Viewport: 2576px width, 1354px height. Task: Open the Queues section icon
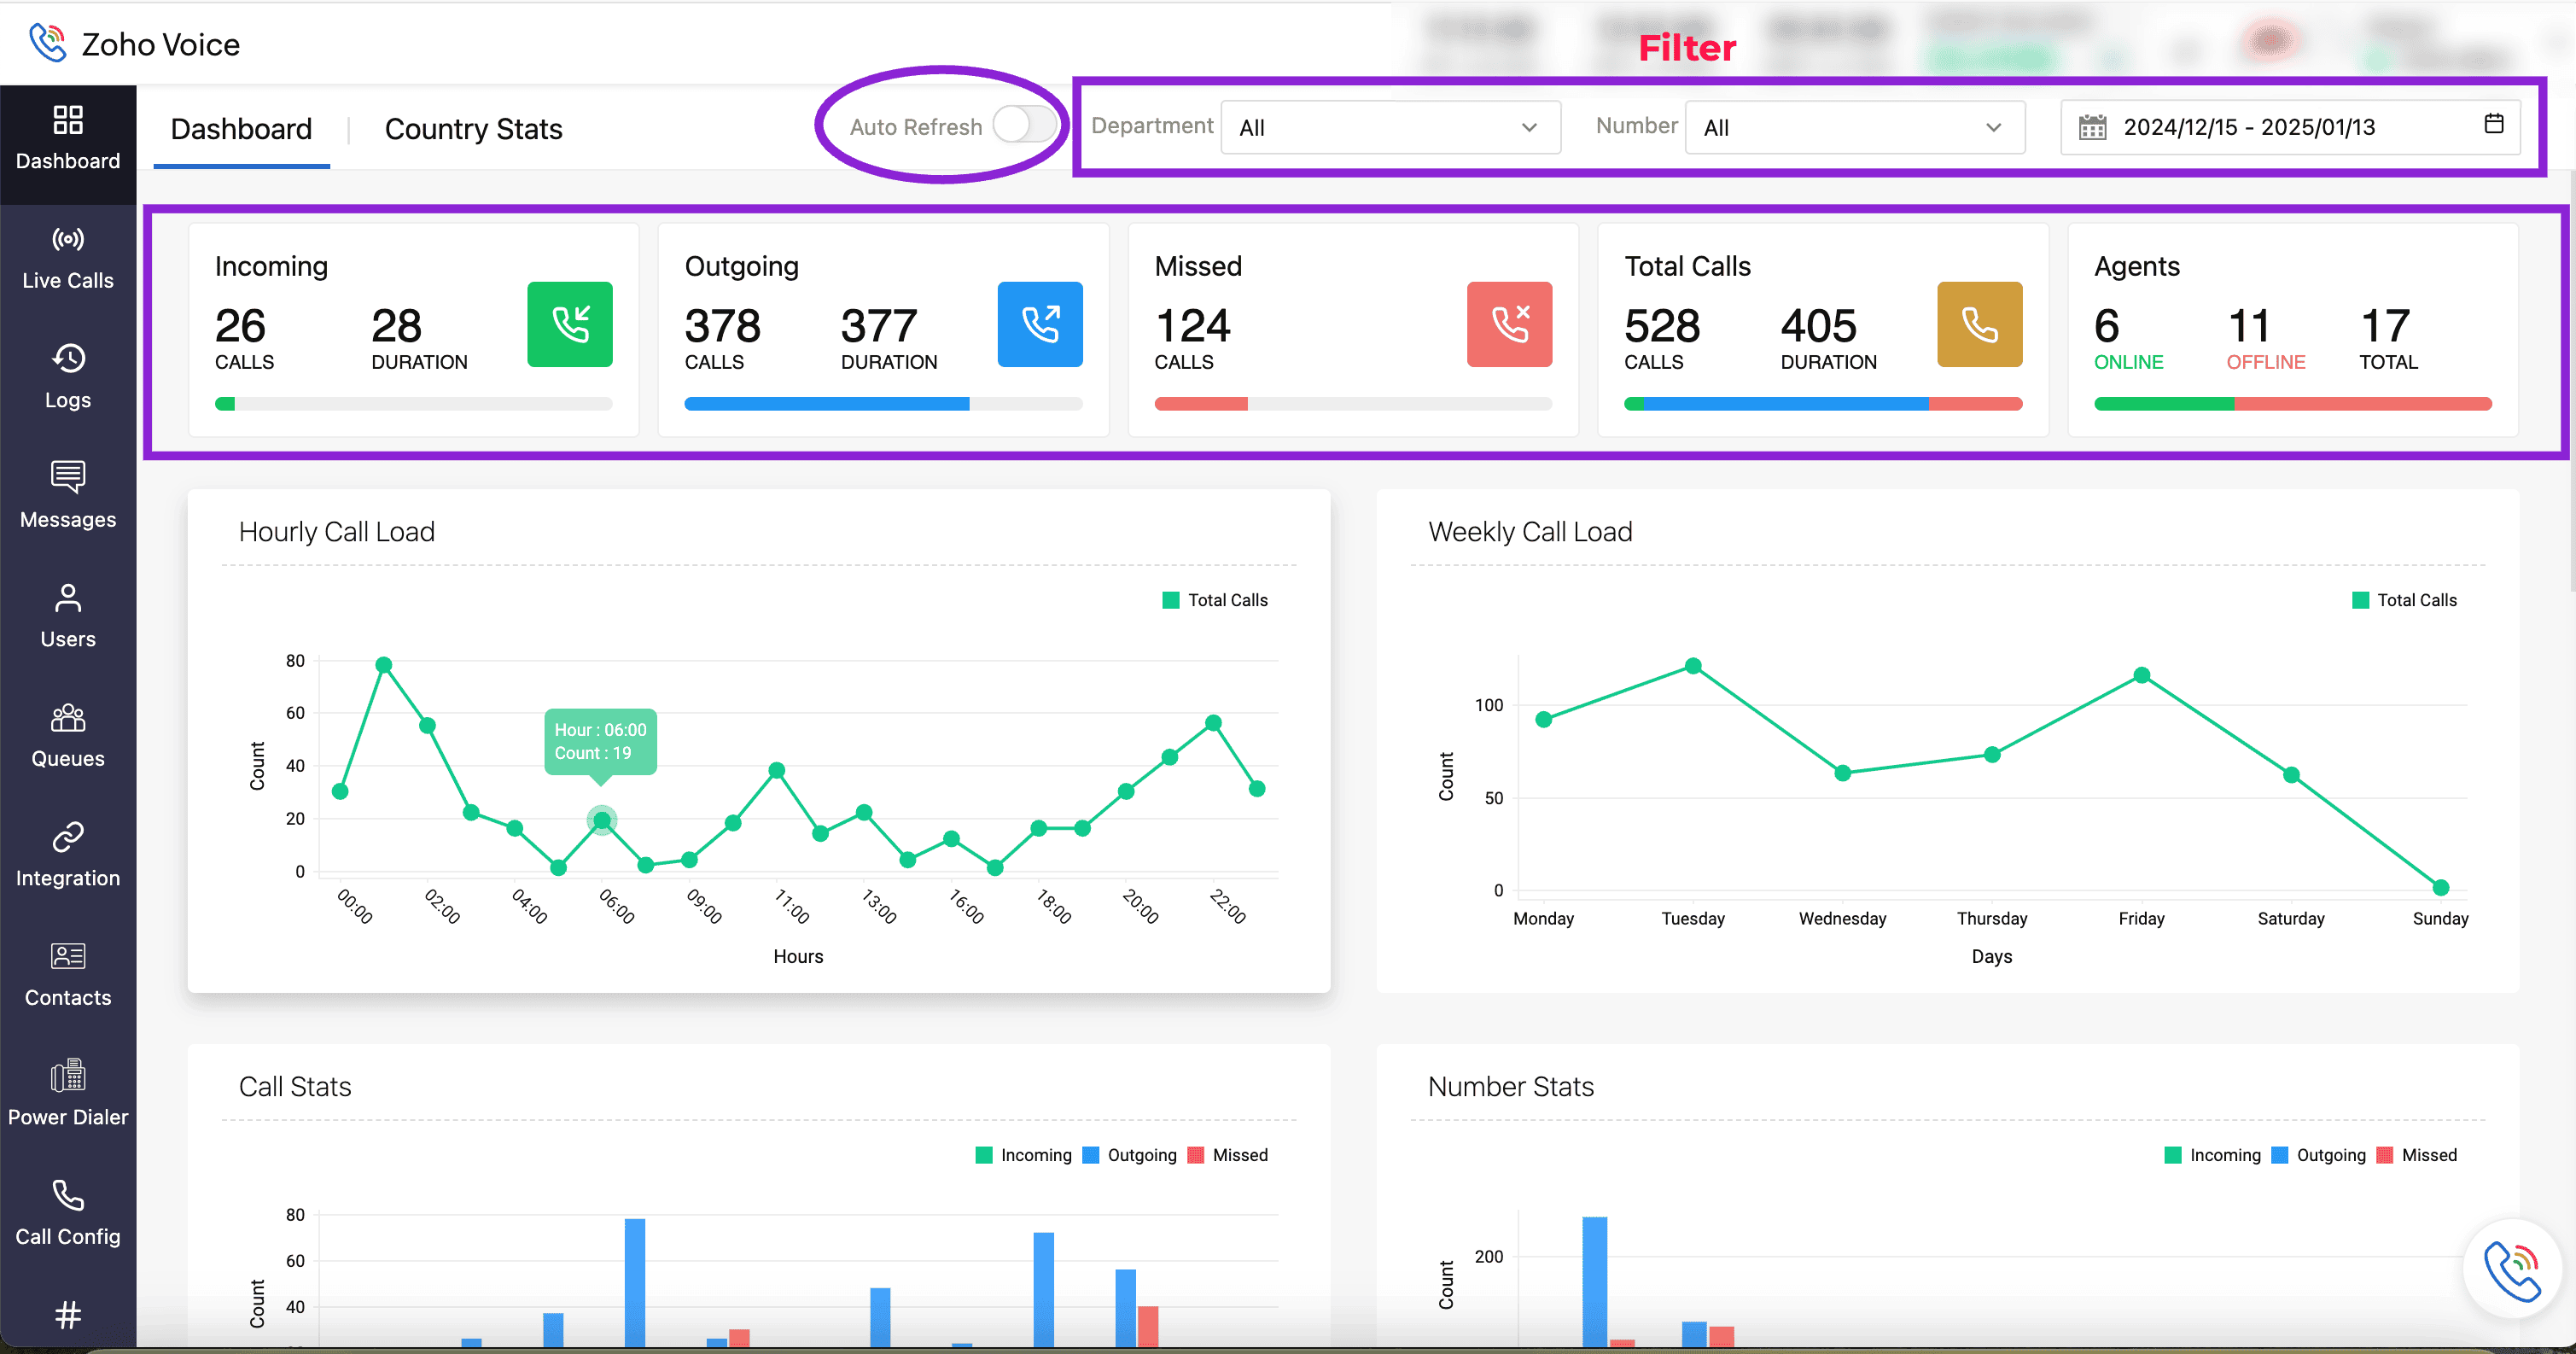(x=67, y=717)
